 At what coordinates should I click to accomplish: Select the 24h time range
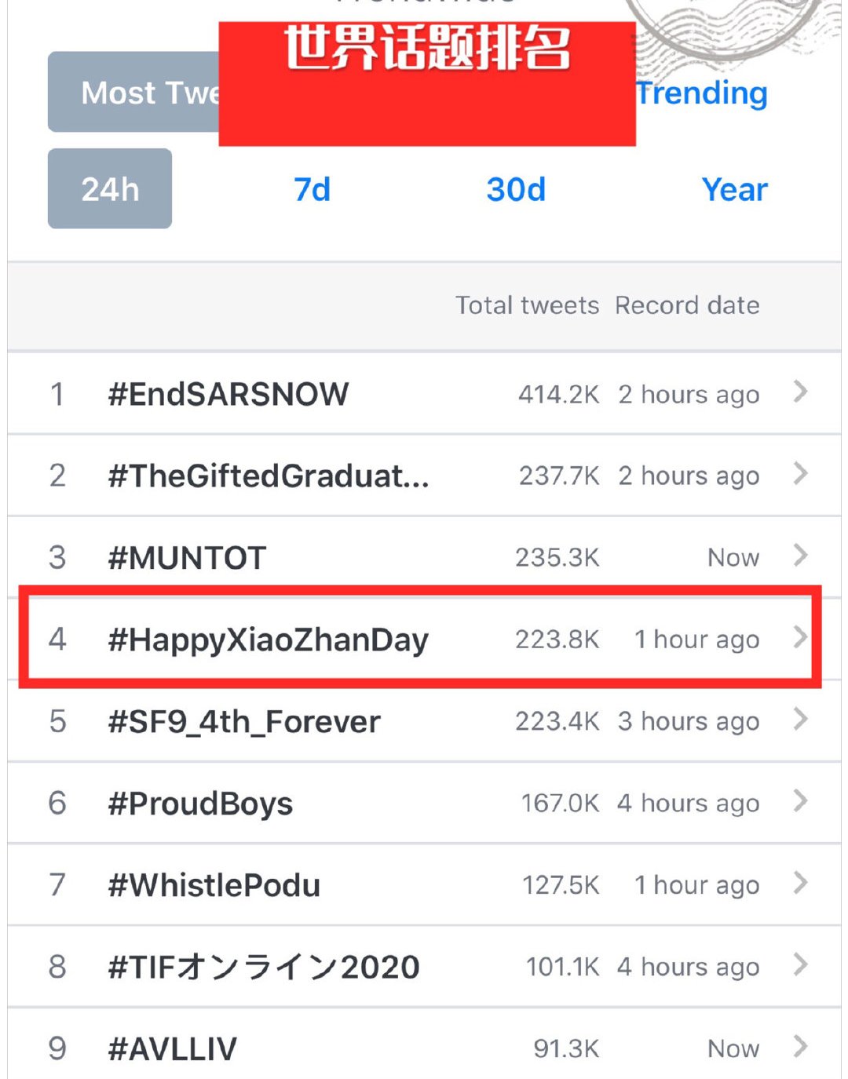pos(110,189)
